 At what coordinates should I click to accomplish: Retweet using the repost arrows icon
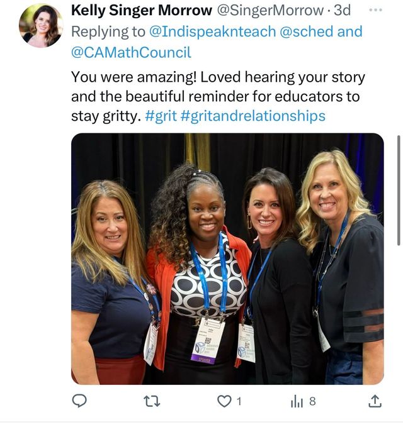[152, 401]
